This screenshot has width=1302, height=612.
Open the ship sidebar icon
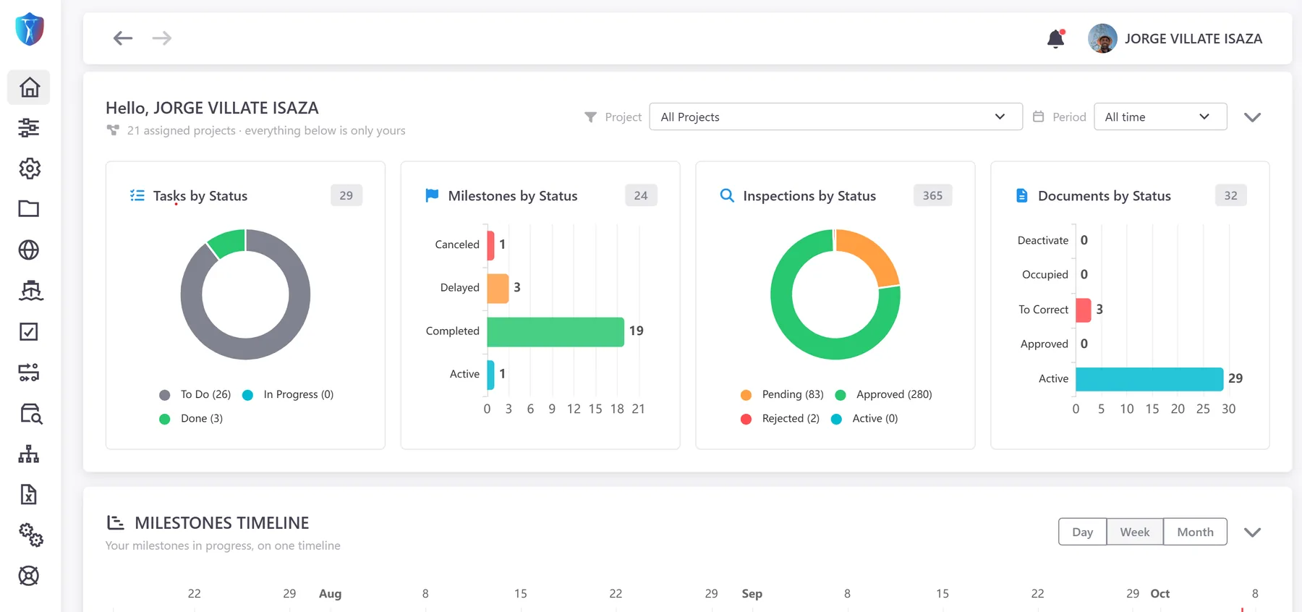(30, 290)
